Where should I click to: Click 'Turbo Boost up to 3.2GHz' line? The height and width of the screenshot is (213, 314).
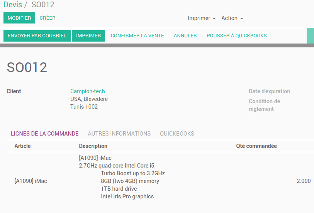click(133, 173)
